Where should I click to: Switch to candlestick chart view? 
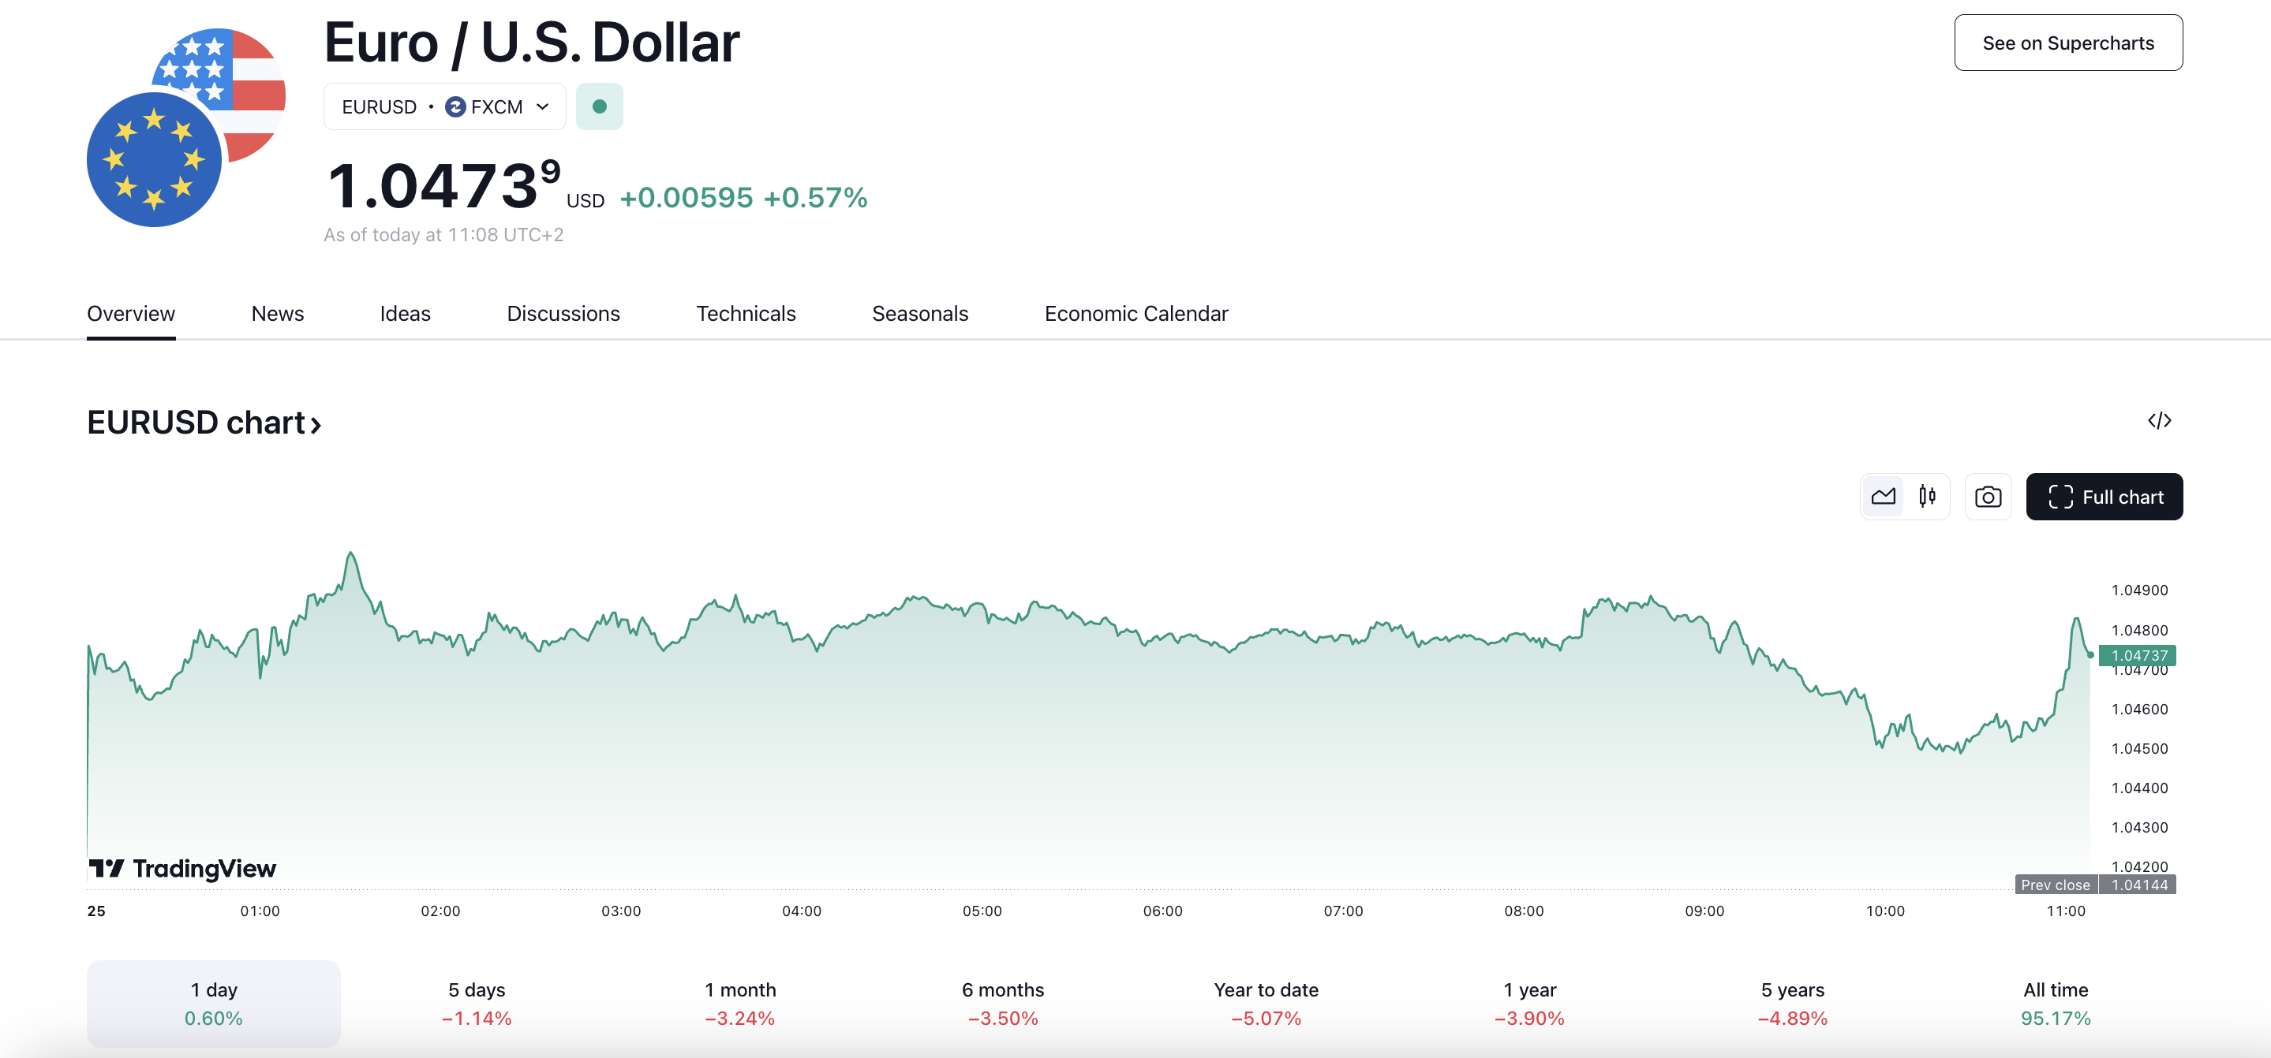[1927, 497]
